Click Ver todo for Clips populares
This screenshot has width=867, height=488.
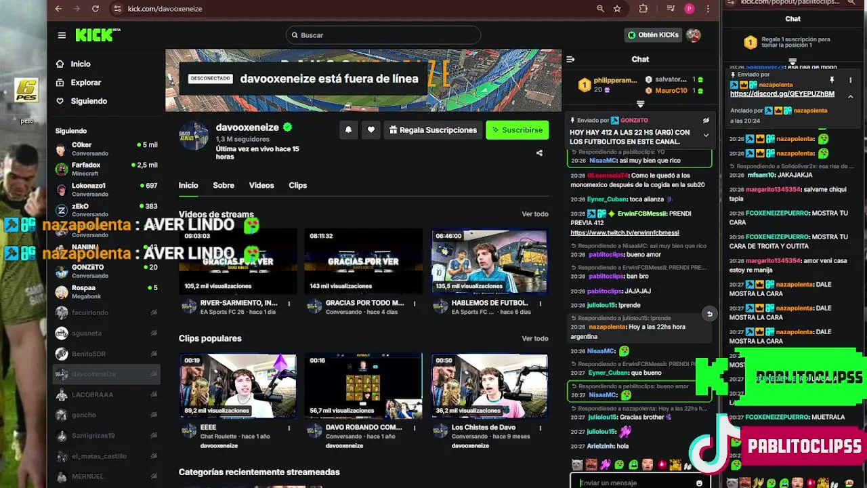535,338
